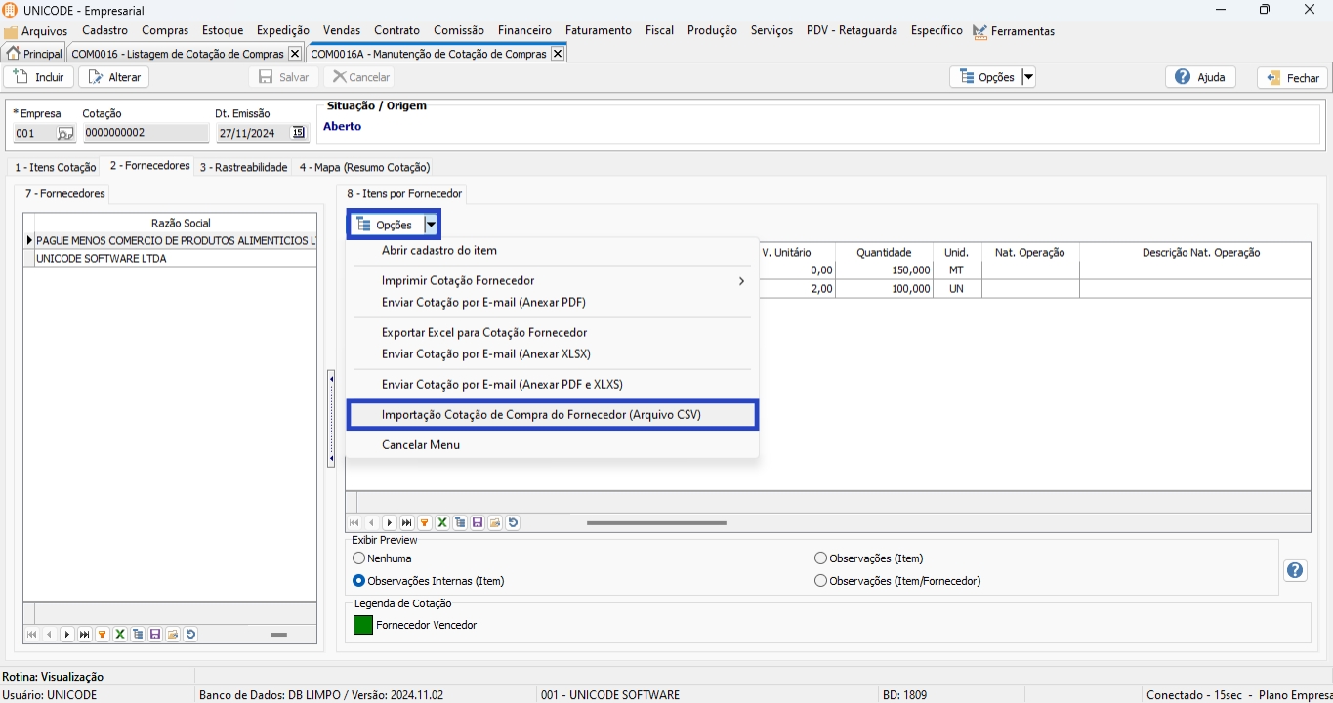
Task: Expand the top toolbar Opções dropdown arrow
Action: (1028, 77)
